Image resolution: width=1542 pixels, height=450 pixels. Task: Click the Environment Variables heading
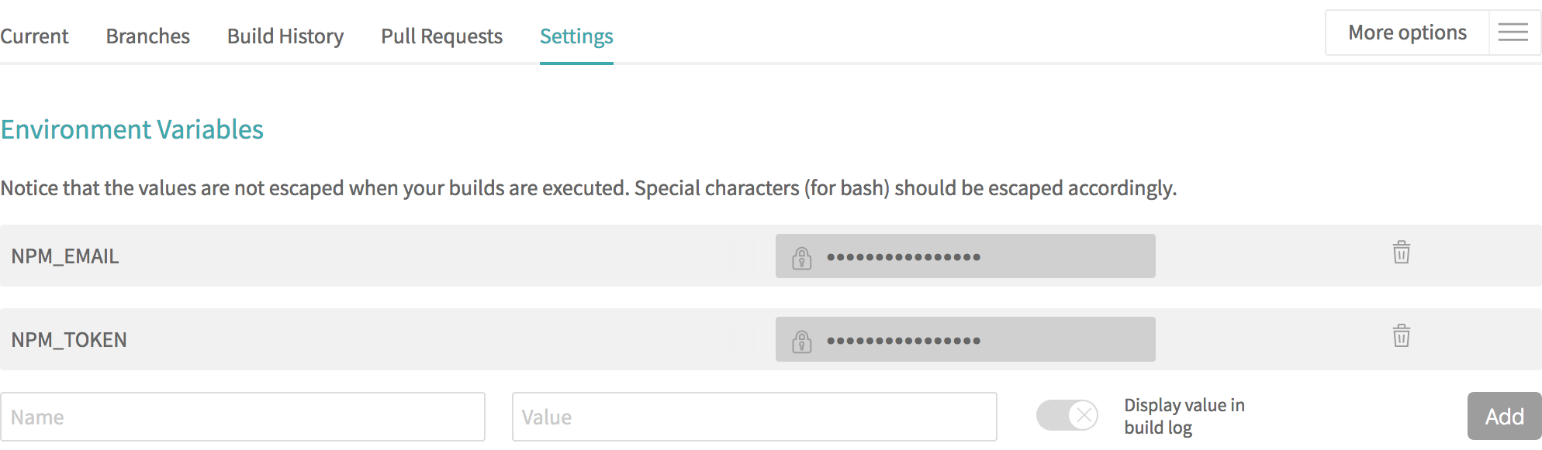(132, 129)
